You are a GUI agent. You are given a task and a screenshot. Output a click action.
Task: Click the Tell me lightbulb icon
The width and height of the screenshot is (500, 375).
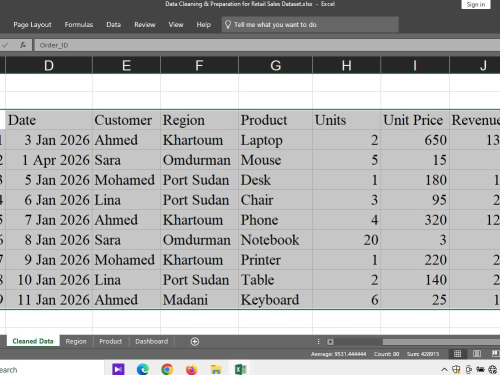point(227,24)
